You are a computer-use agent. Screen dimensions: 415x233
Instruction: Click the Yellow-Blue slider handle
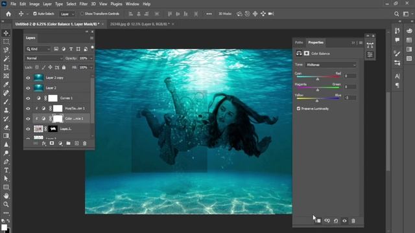[317, 101]
